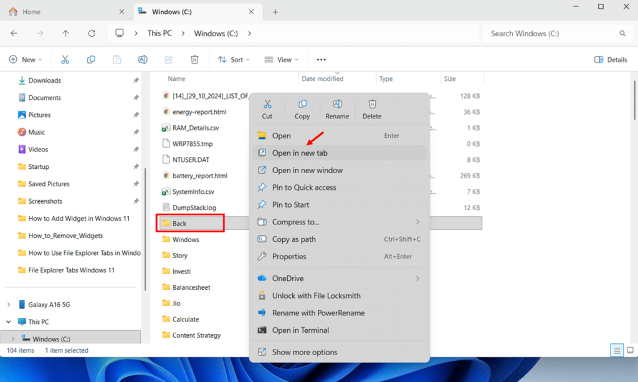The height and width of the screenshot is (382, 638).
Task: Click Copy in the context menu
Action: (302, 110)
